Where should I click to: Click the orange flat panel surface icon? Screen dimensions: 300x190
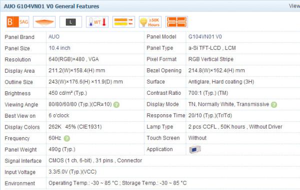44,22
